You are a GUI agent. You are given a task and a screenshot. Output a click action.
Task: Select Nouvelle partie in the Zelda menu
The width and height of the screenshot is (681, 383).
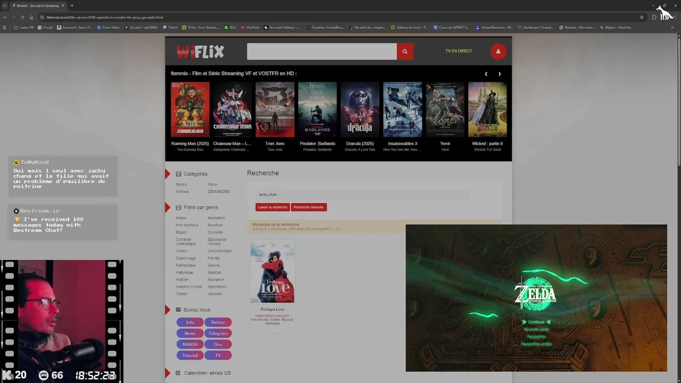536,329
